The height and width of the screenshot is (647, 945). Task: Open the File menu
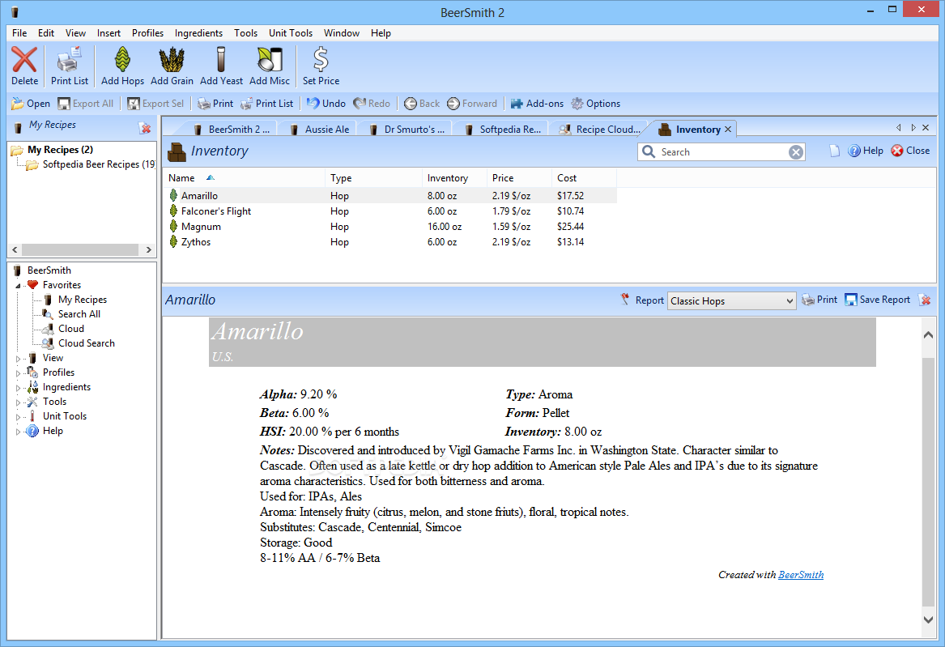coord(19,33)
